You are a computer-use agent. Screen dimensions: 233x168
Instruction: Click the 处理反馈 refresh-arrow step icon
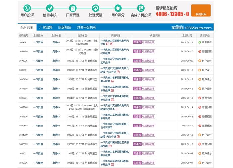click(x=96, y=8)
